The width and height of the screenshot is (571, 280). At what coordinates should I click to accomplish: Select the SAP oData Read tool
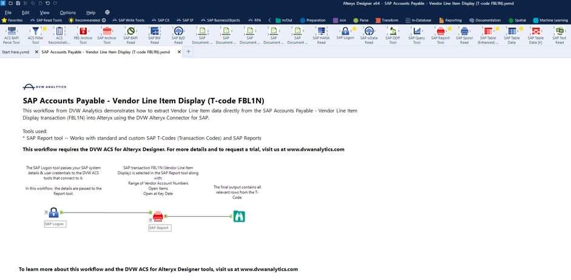[x=369, y=31]
